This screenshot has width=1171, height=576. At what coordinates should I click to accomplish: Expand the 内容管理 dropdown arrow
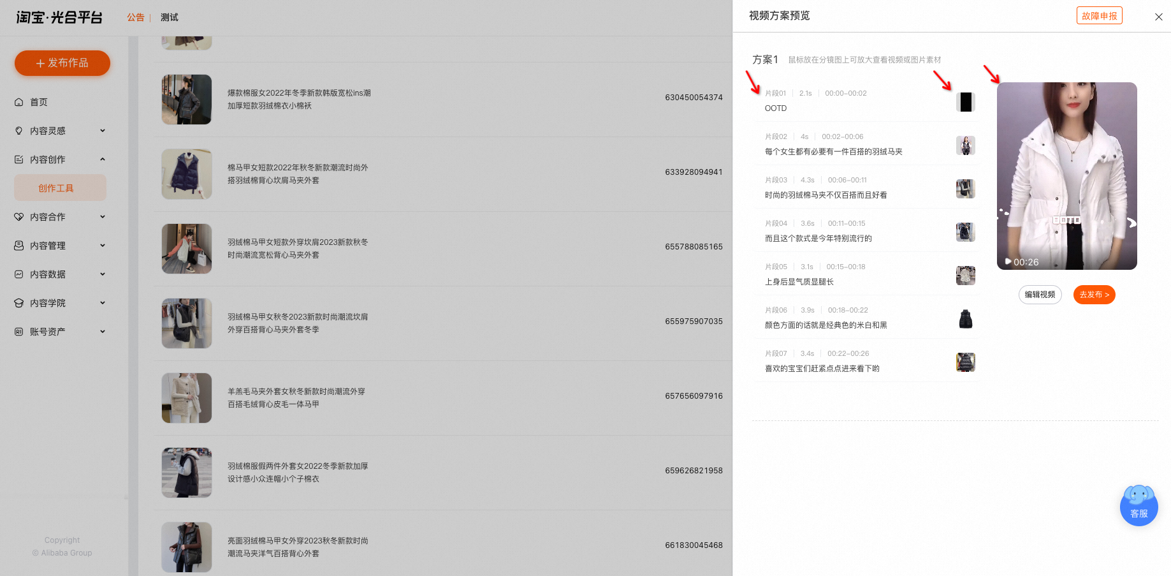(x=103, y=246)
